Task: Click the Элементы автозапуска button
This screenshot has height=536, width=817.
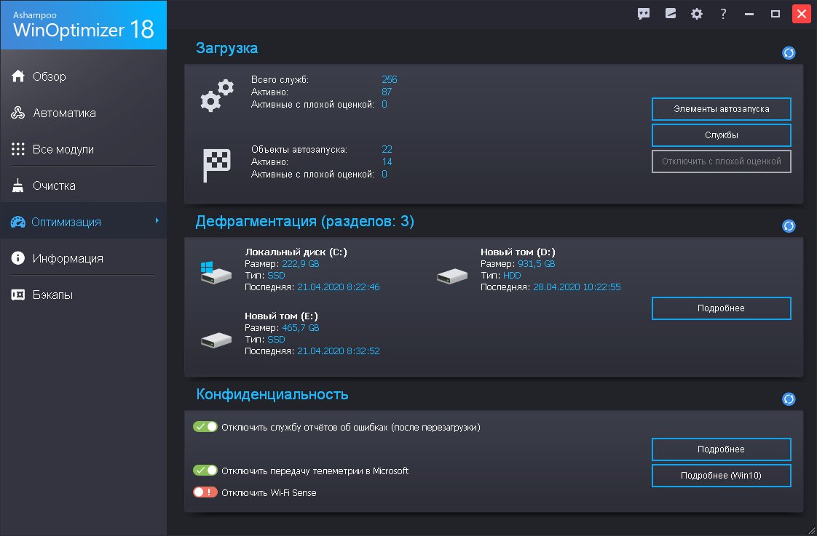Action: 721,109
